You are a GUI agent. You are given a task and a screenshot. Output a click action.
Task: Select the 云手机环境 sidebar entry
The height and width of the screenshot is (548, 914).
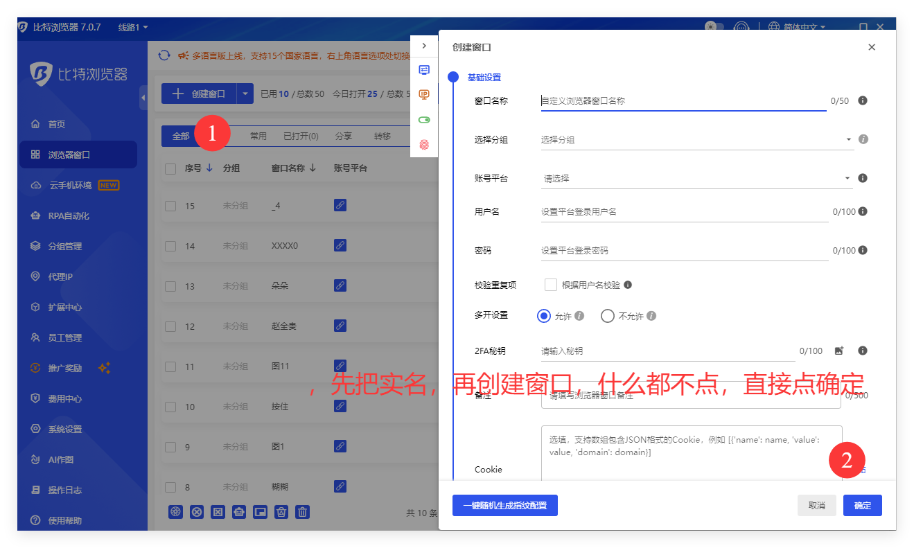click(69, 185)
